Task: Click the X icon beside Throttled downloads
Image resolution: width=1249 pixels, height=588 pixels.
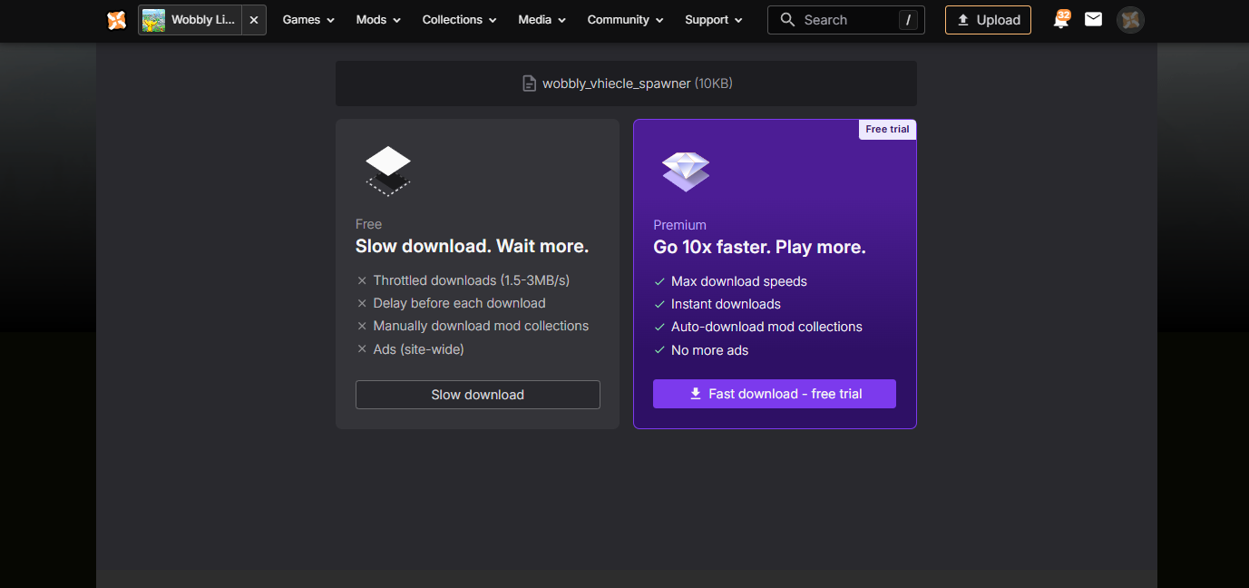Action: coord(362,281)
